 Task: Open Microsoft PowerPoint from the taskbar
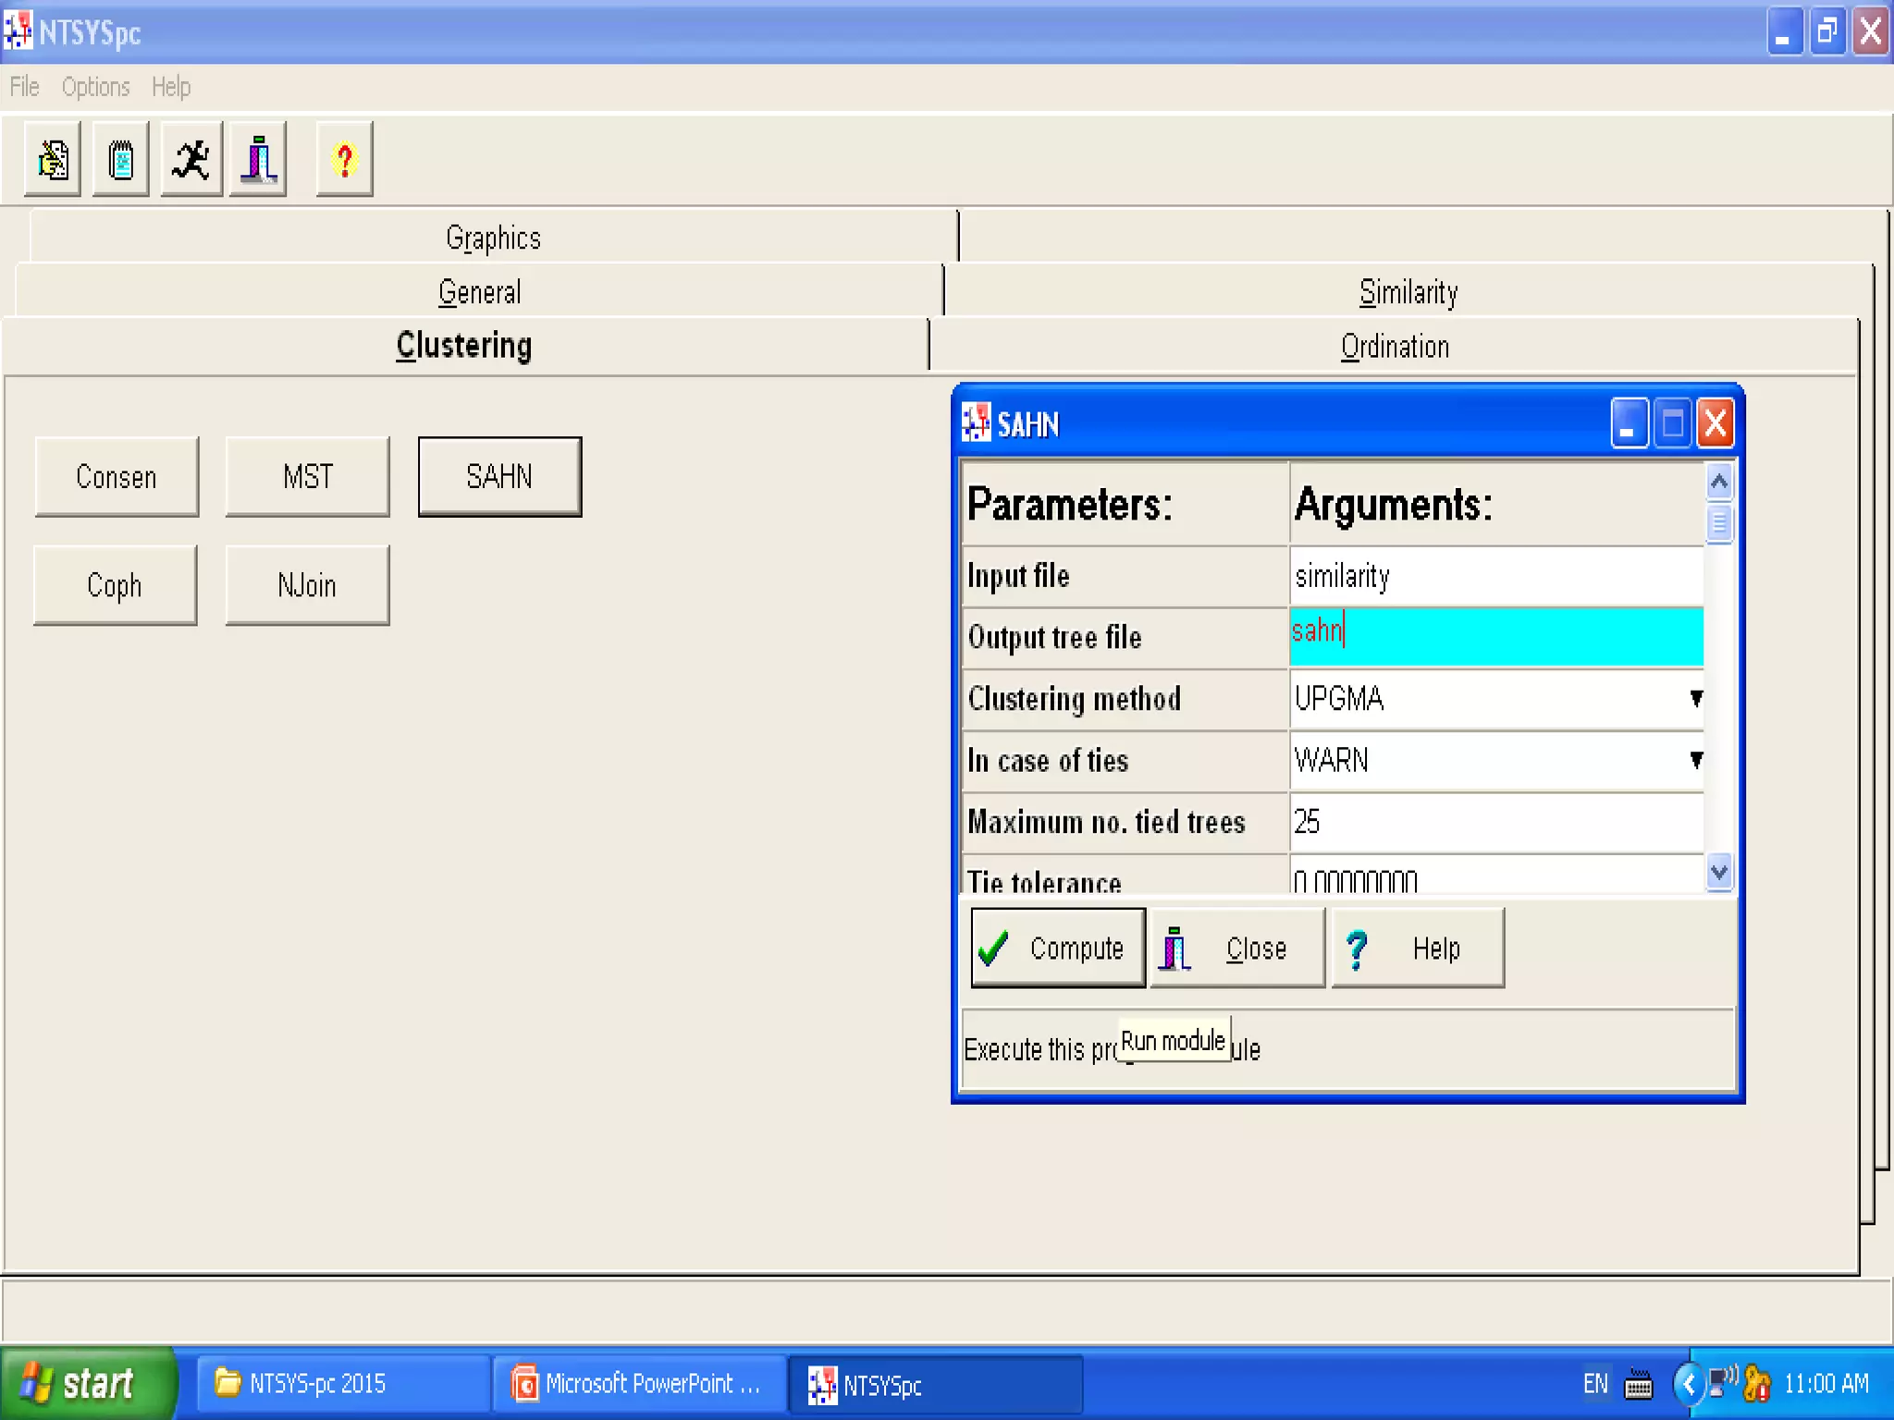638,1384
